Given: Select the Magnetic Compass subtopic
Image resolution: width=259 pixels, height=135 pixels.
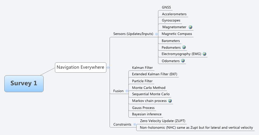Looking at the screenshot, I should pos(177,34).
